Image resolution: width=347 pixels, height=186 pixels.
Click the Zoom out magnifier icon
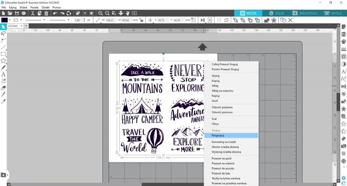click(107, 13)
